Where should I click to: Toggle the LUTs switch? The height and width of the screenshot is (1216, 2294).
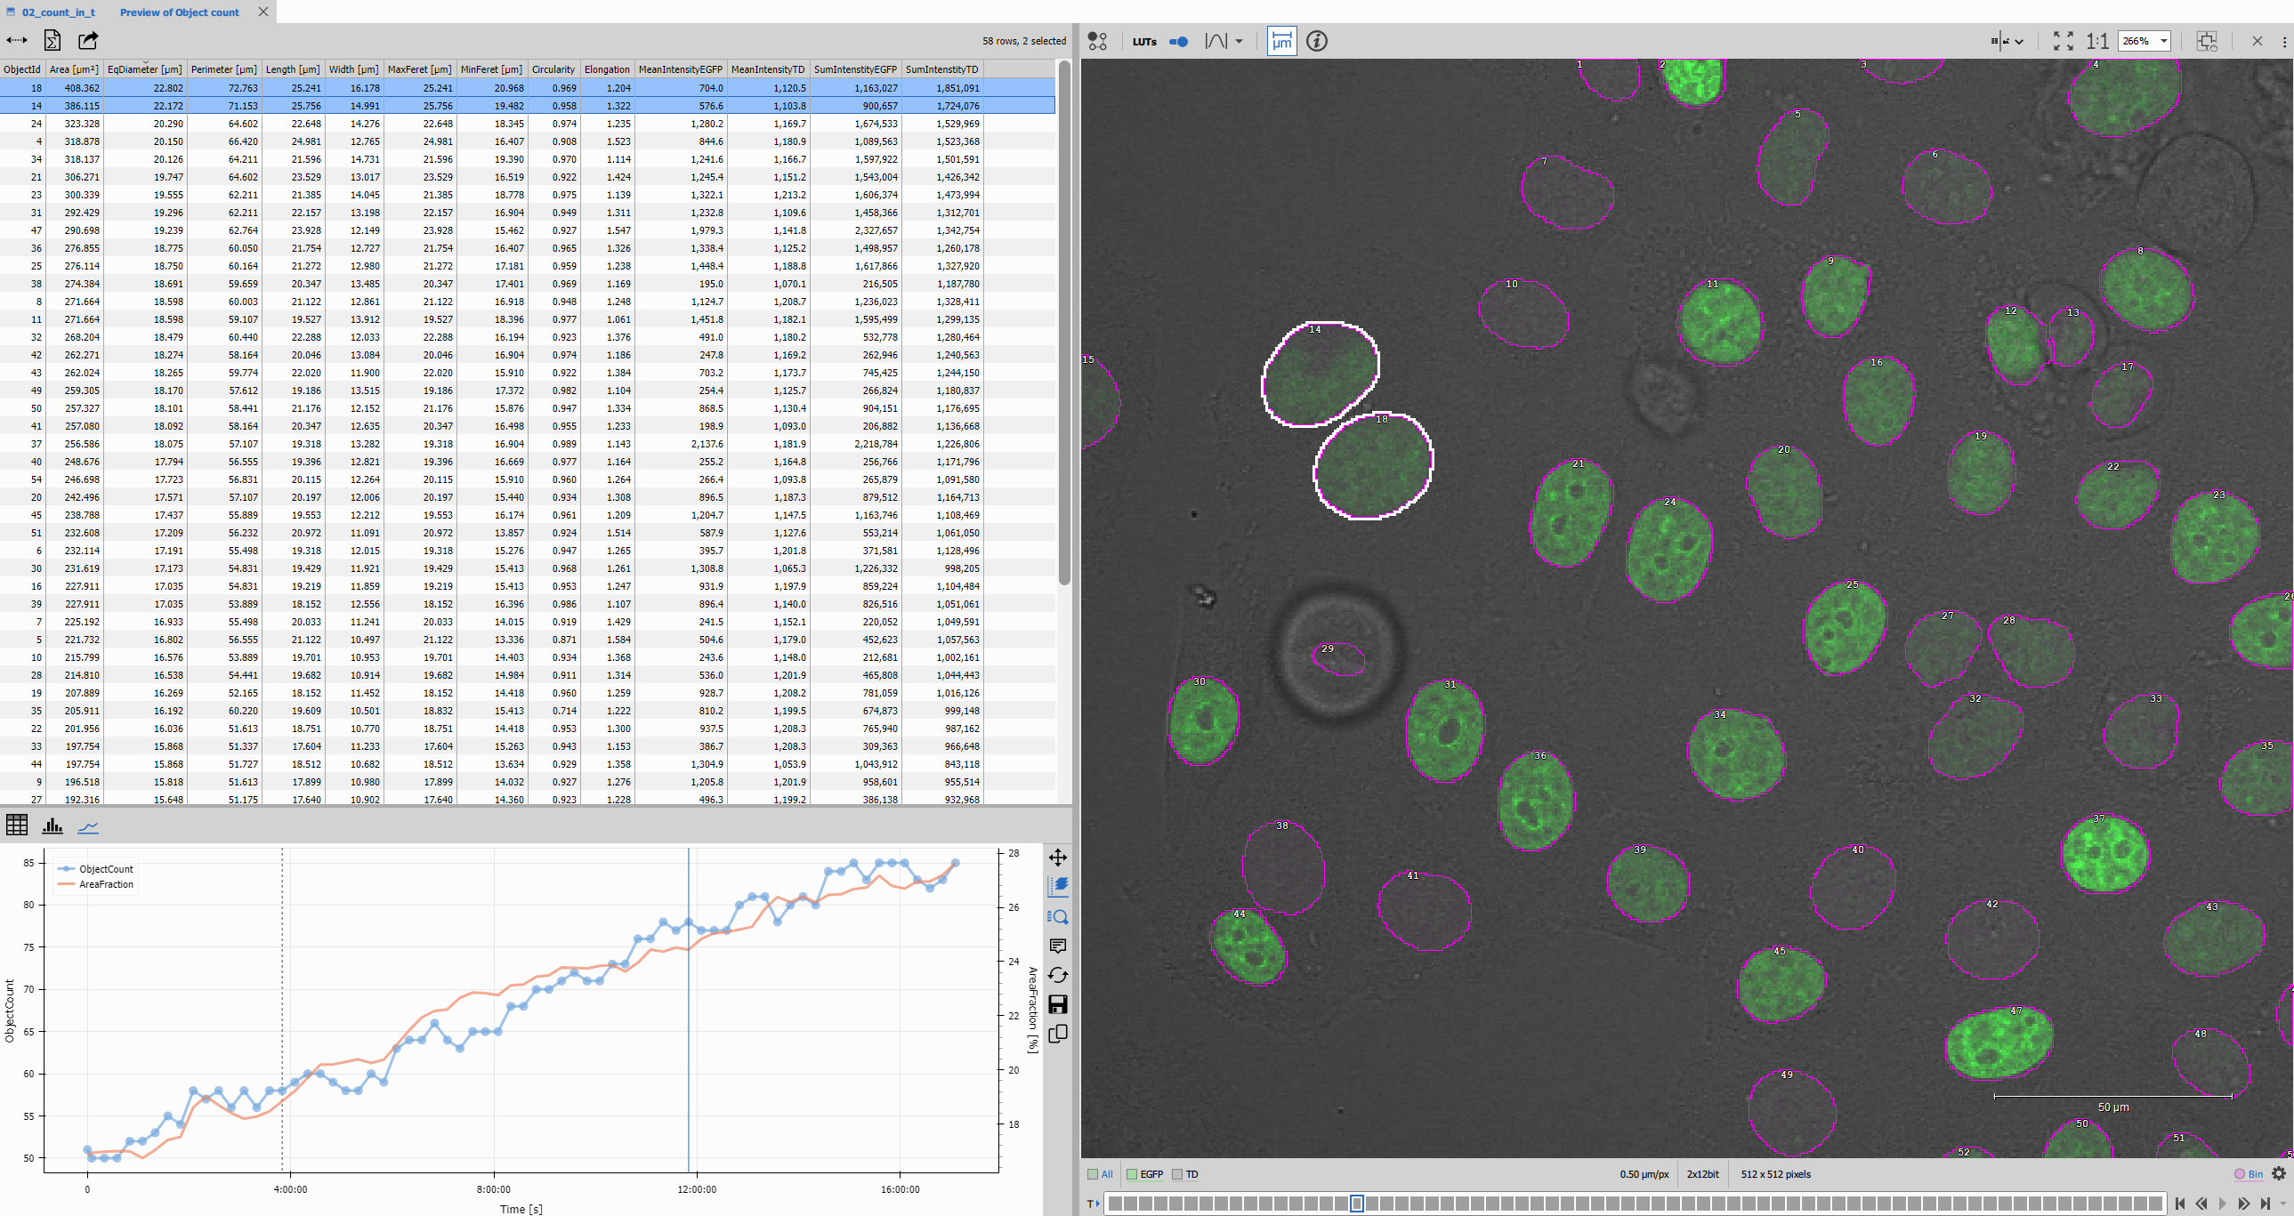point(1177,42)
